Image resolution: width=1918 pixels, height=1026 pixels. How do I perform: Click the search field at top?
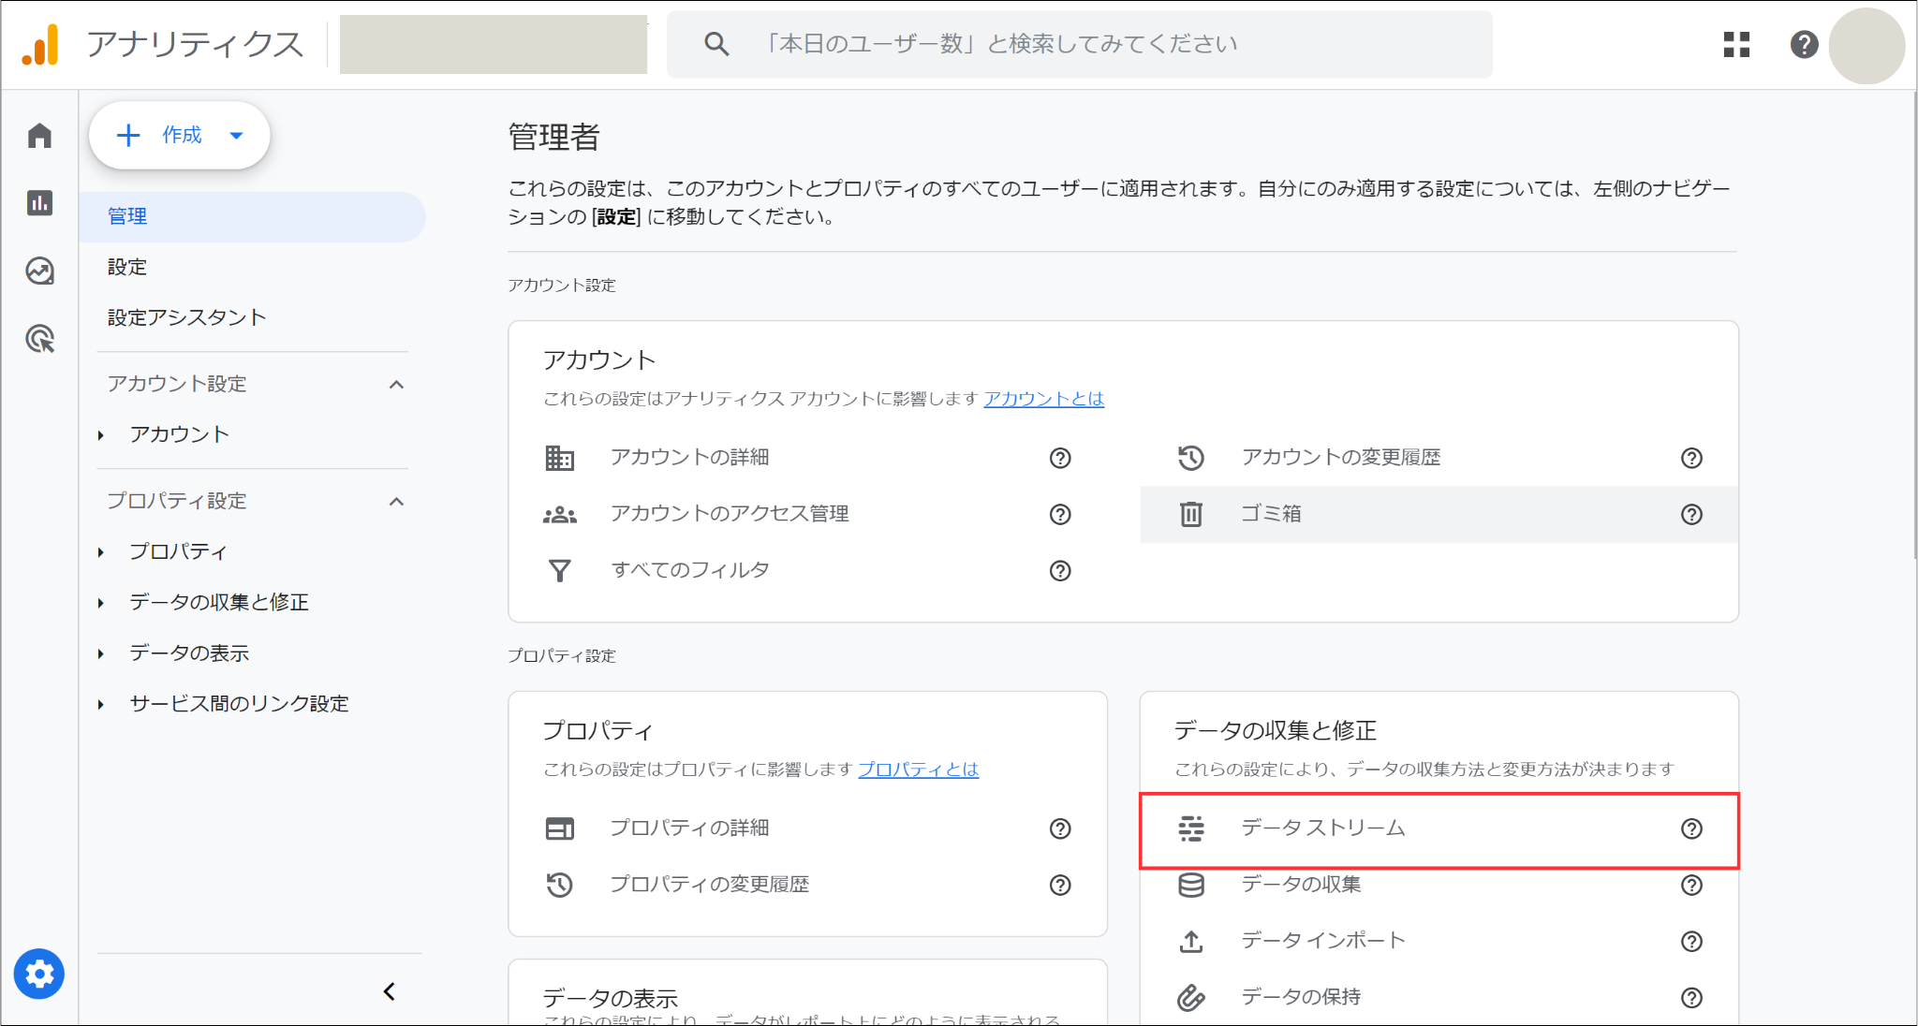coord(1079,44)
